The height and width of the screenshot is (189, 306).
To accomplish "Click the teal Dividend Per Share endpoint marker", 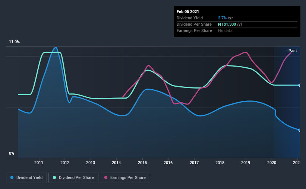I will [299, 85].
